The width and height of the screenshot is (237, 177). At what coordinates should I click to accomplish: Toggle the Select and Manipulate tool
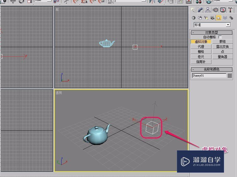66,2
